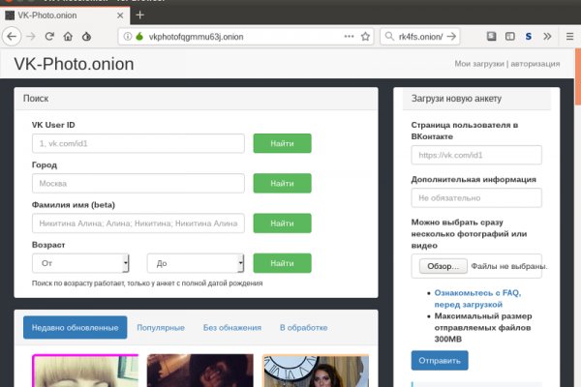Open a new browser tab with plus

(x=139, y=15)
